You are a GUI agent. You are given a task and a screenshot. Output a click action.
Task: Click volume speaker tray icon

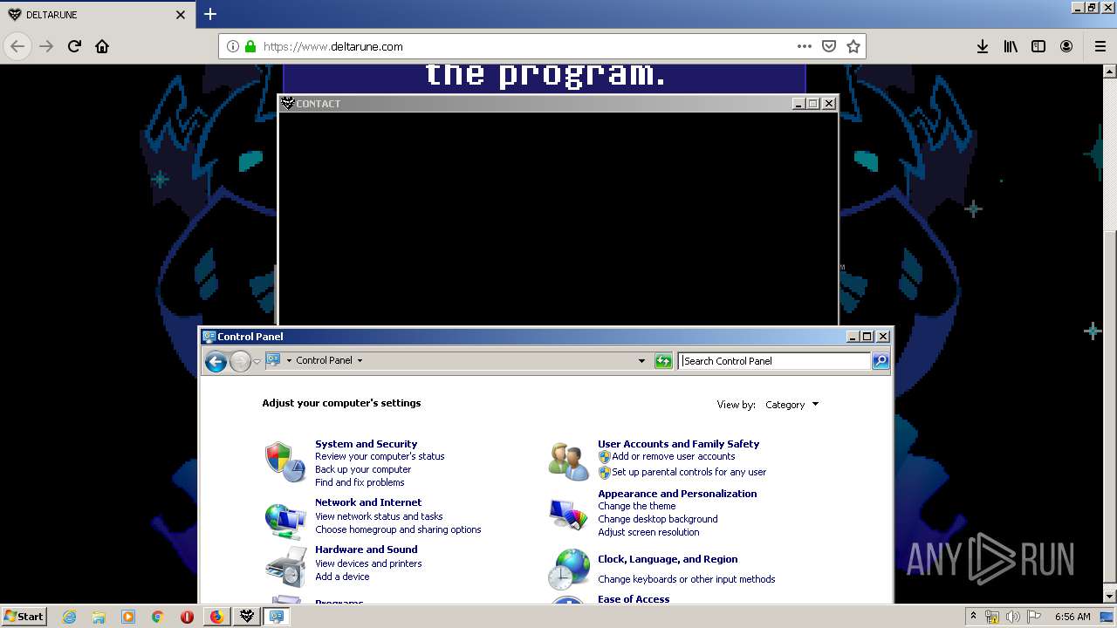pyautogui.click(x=1012, y=617)
